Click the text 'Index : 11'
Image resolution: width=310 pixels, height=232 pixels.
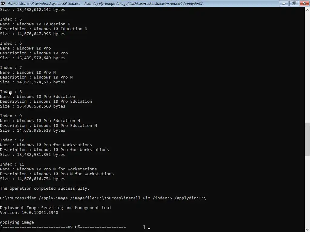point(12,164)
